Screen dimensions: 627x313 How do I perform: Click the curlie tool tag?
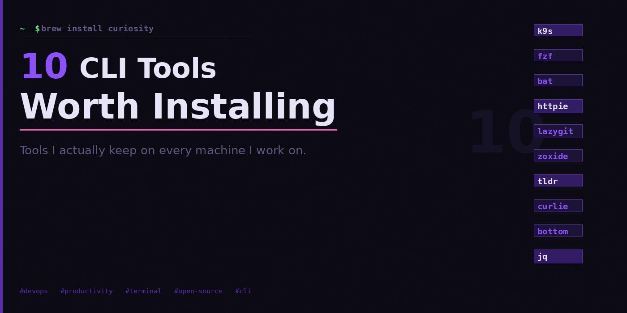(558, 206)
